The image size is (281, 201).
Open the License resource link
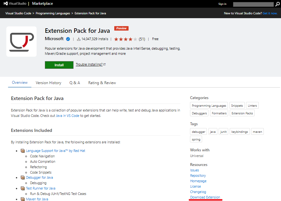[195, 186]
